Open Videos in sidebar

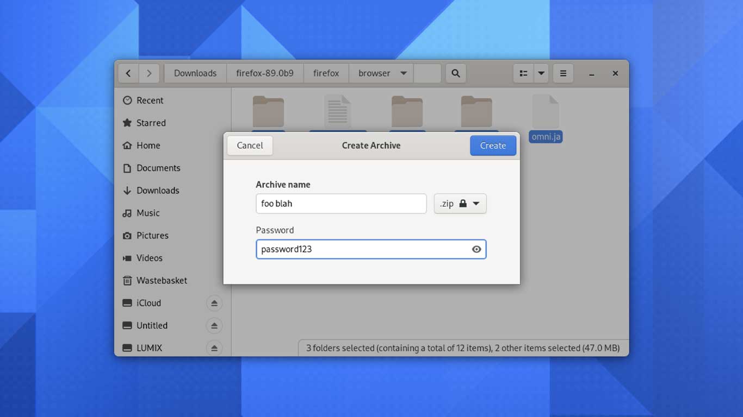click(173, 258)
